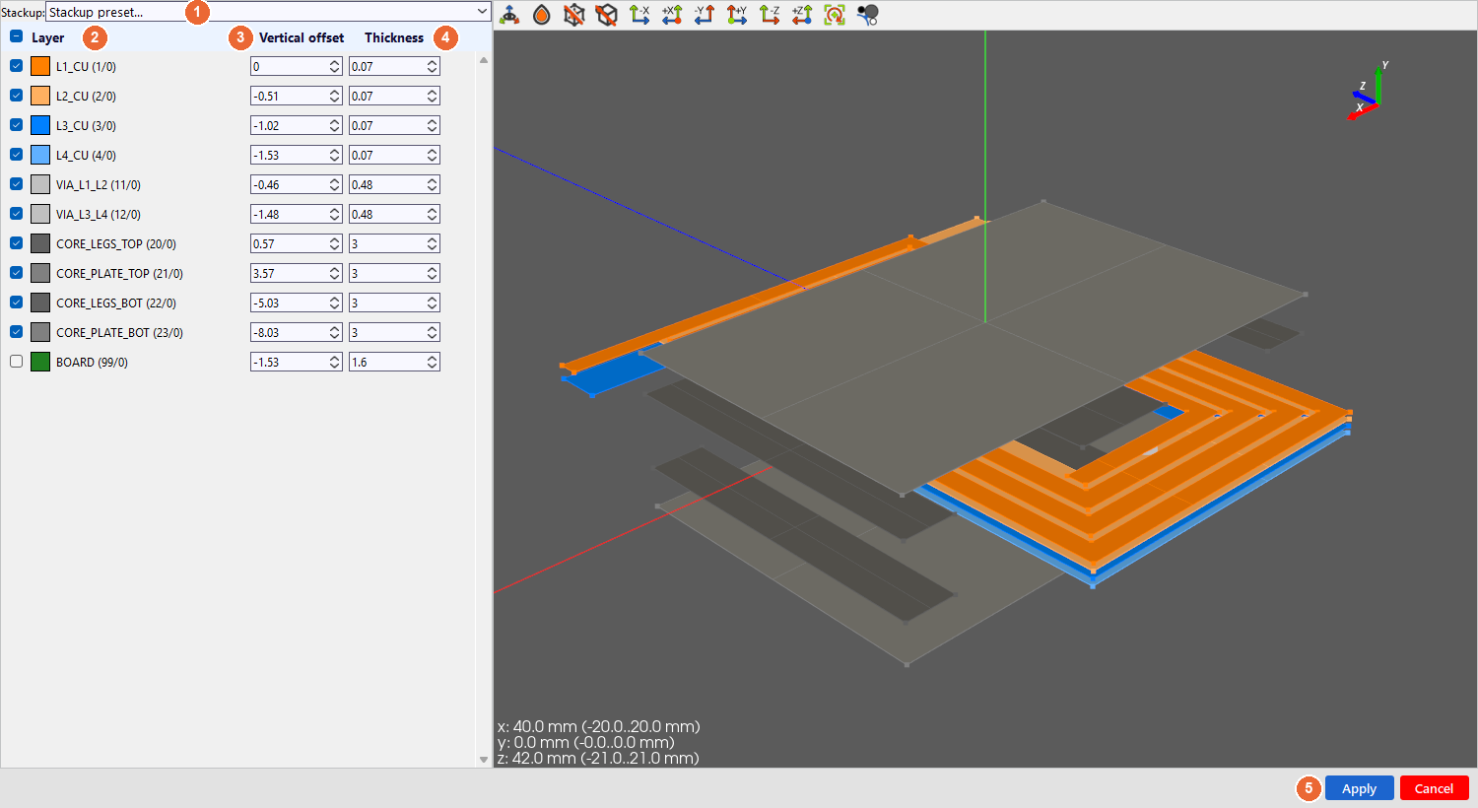Set the view to -Z direction
Viewport: 1478px width, 808px height.
pos(770,15)
